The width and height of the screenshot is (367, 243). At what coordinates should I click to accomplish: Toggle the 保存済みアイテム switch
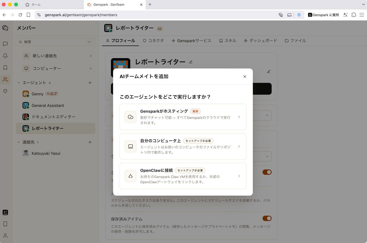tap(267, 218)
